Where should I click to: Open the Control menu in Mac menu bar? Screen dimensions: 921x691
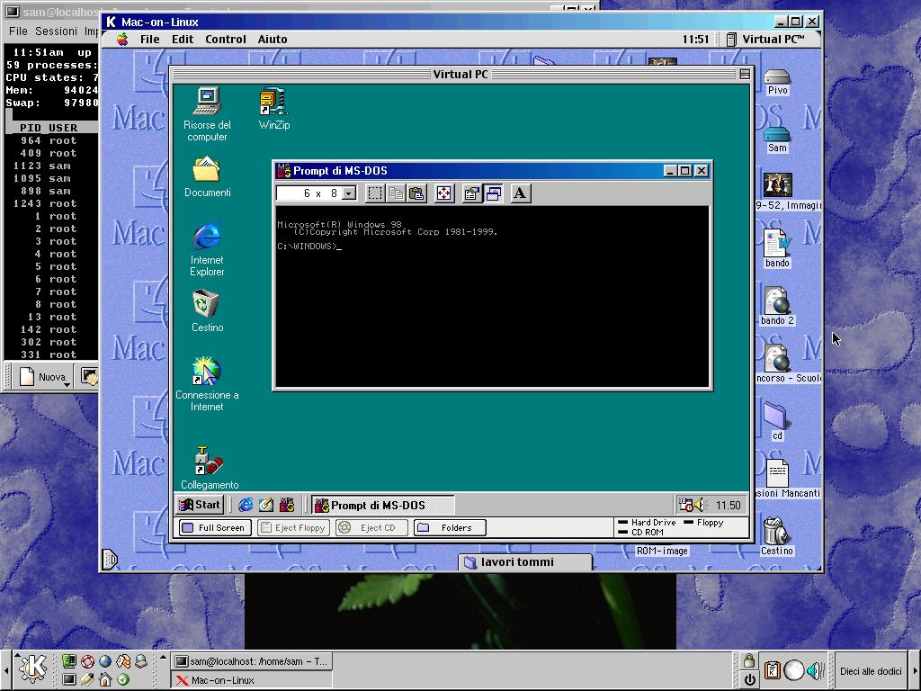tap(226, 40)
